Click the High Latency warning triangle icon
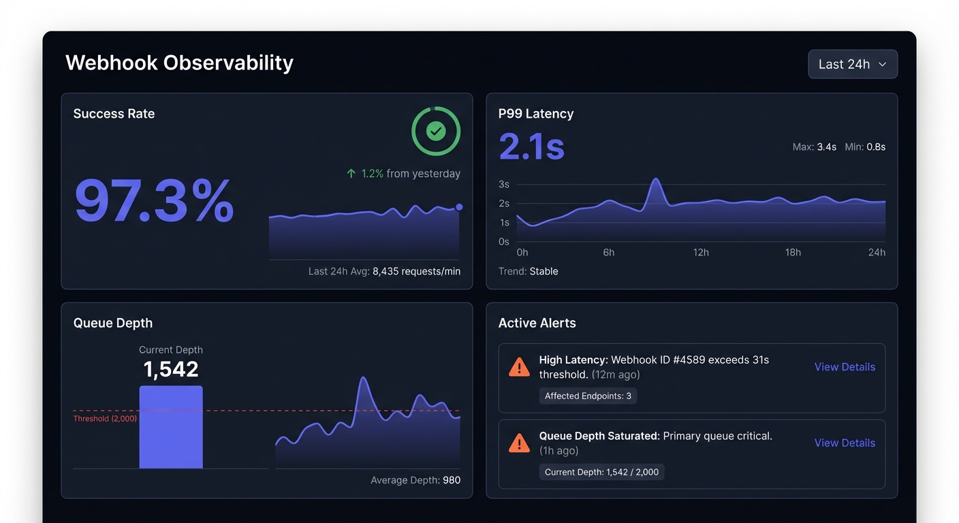This screenshot has width=959, height=523. point(519,367)
